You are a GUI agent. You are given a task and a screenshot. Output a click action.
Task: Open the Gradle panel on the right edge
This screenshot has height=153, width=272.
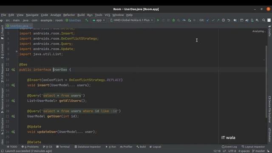click(x=269, y=31)
